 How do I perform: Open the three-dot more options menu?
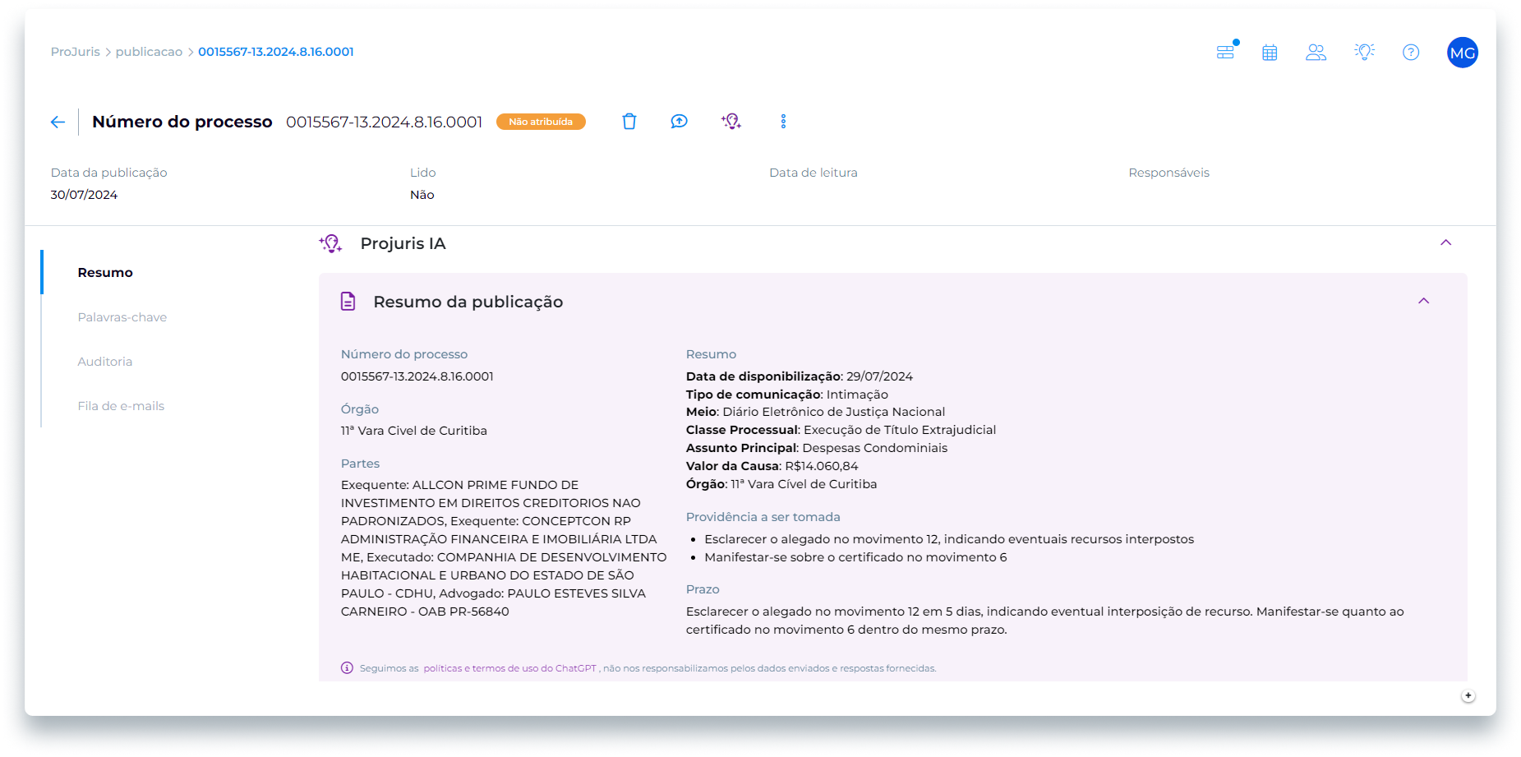pyautogui.click(x=783, y=121)
